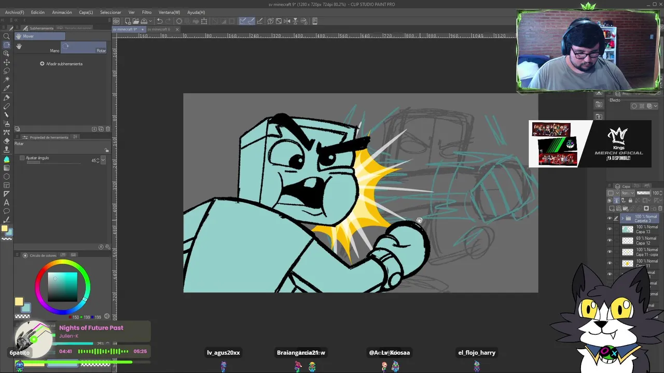Screen dimensions: 664x373
Task: Switch to the sv minecraft 6 canvas tab
Action: [158, 30]
